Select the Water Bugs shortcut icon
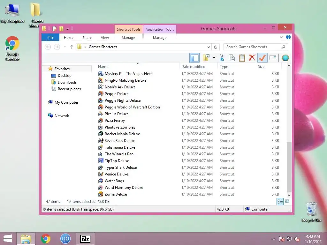 click(101, 181)
